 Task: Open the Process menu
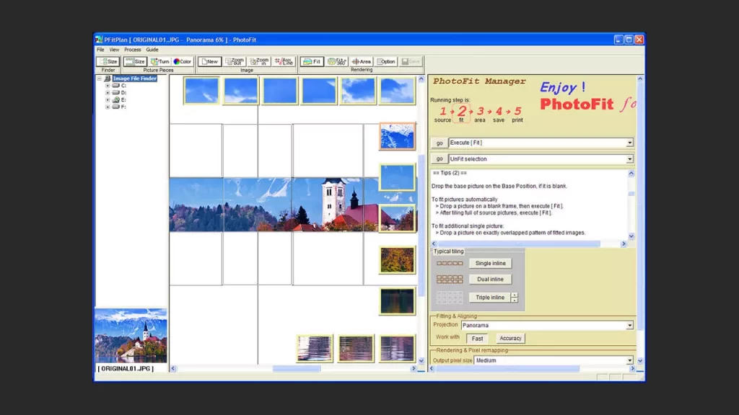pyautogui.click(x=133, y=50)
